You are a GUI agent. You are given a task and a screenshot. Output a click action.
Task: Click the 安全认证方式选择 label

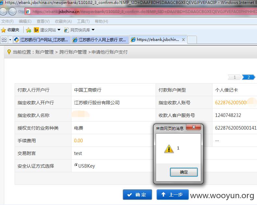pos(36,166)
